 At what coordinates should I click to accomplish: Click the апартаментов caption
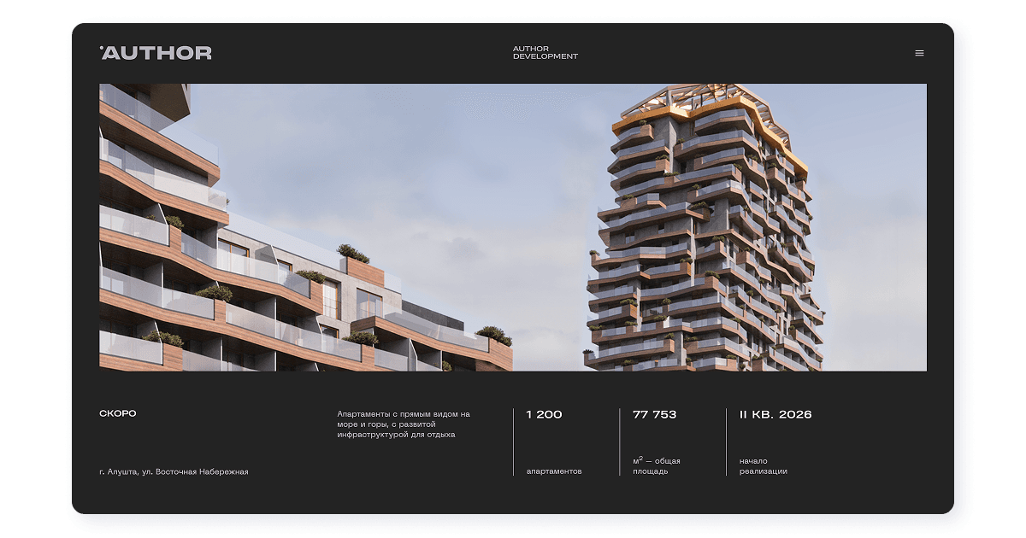tap(554, 471)
